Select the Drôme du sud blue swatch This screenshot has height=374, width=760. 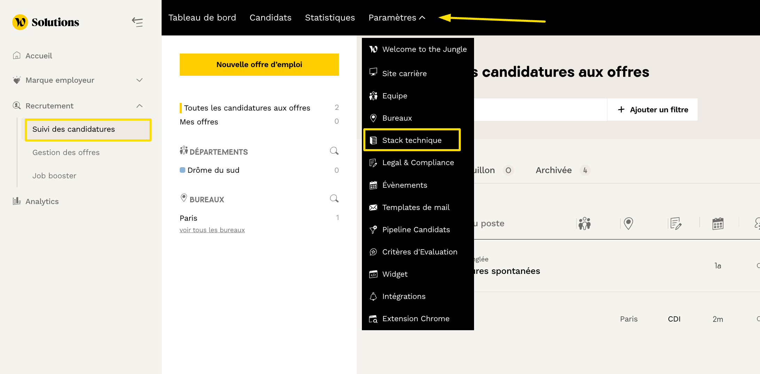point(183,170)
